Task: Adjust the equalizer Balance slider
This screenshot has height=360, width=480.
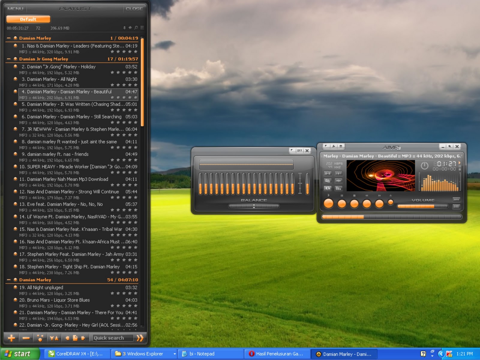Action: [x=254, y=206]
